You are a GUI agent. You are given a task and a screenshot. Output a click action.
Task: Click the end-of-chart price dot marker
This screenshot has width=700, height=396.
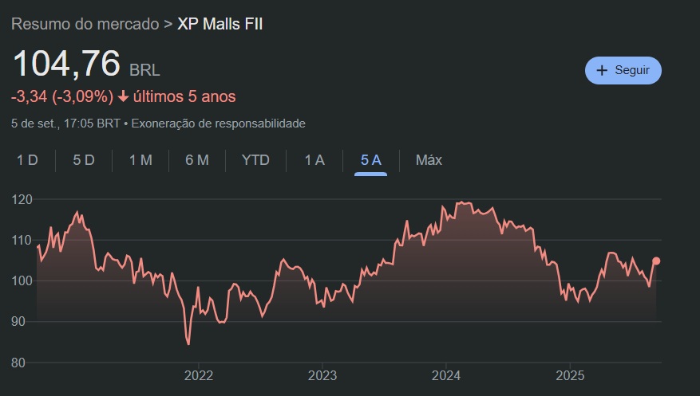[656, 261]
